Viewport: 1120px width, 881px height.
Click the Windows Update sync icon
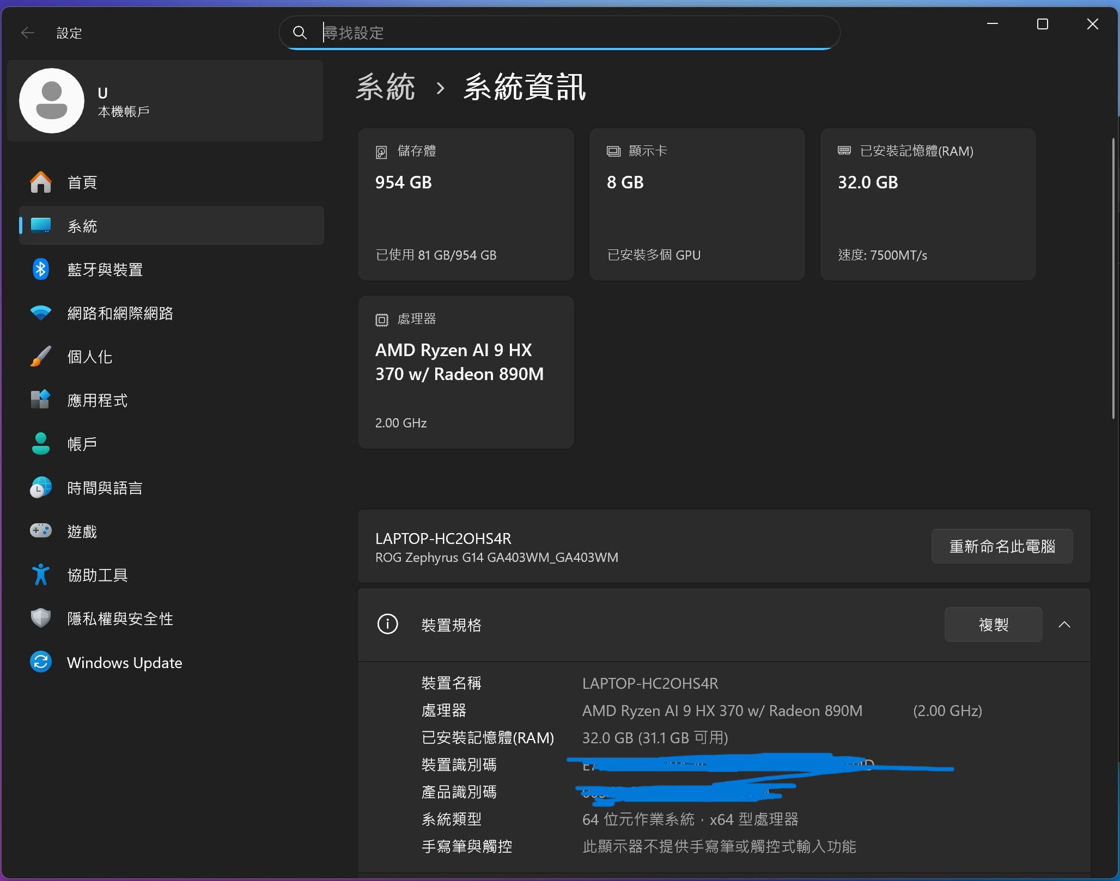(x=41, y=663)
